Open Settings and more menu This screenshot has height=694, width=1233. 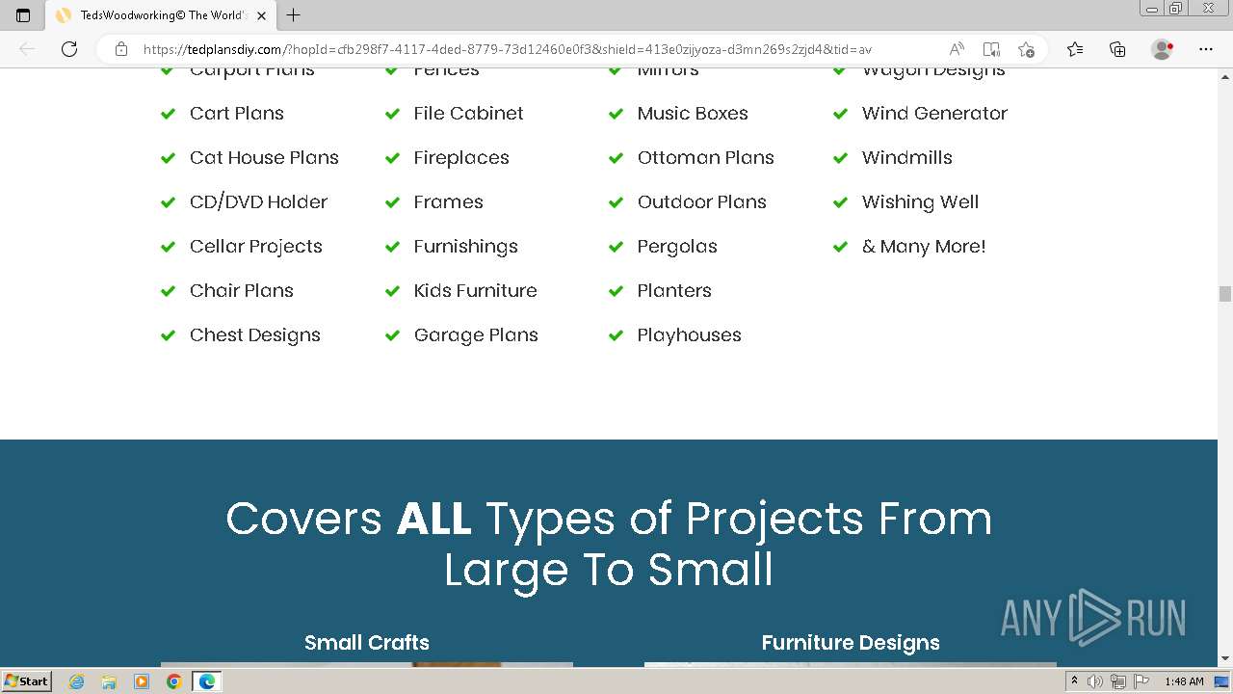(1206, 49)
